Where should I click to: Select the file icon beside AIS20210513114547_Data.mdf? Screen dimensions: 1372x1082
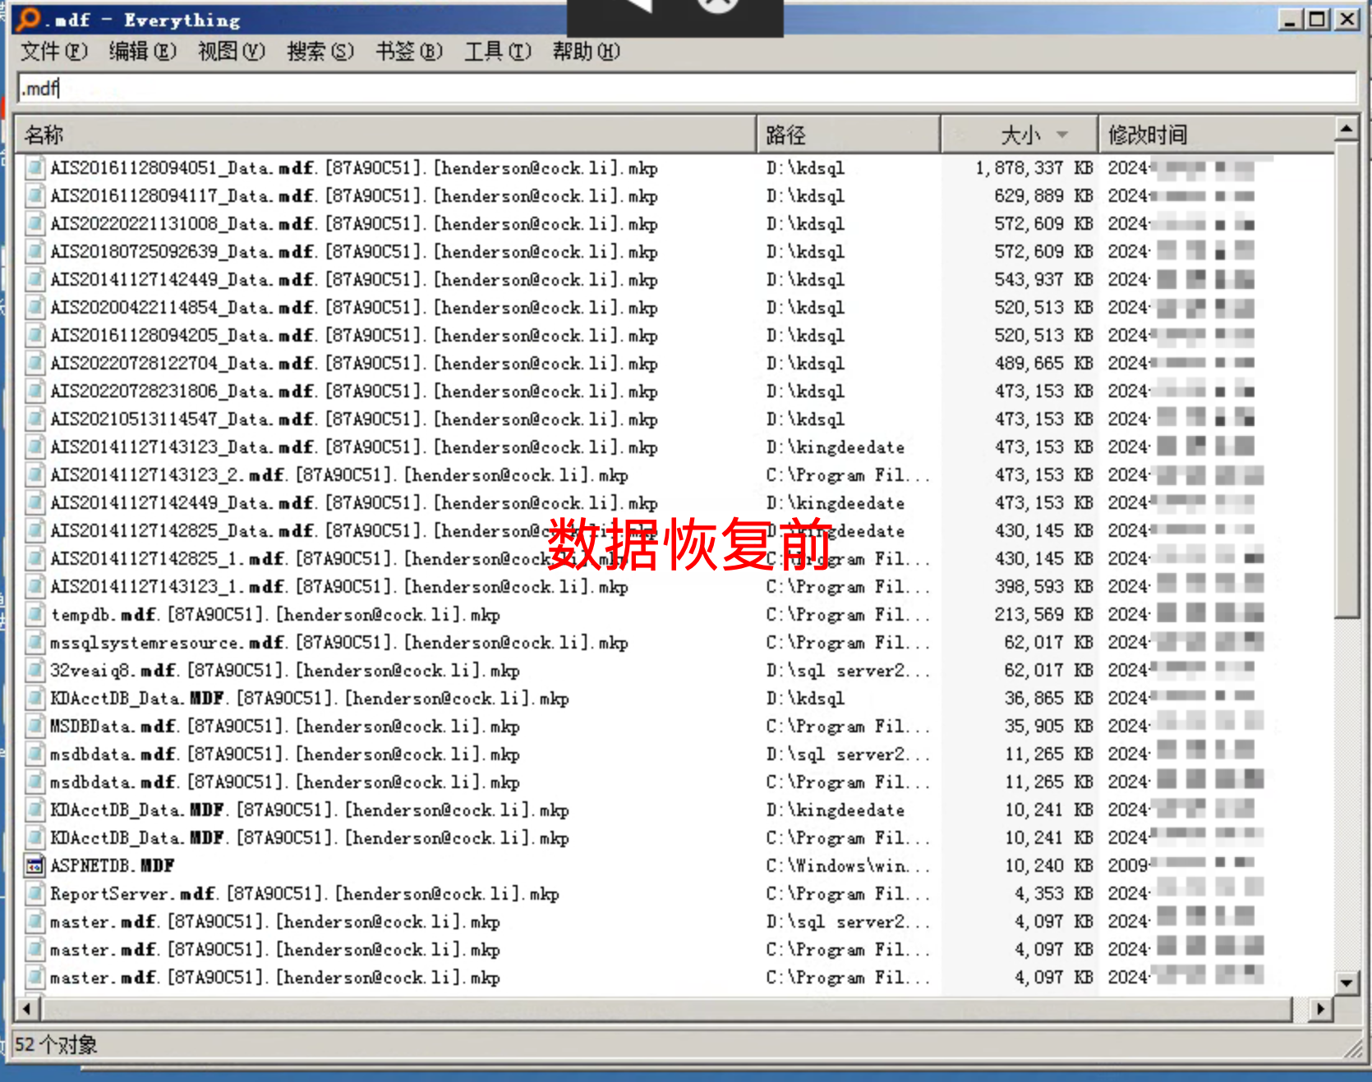point(35,420)
